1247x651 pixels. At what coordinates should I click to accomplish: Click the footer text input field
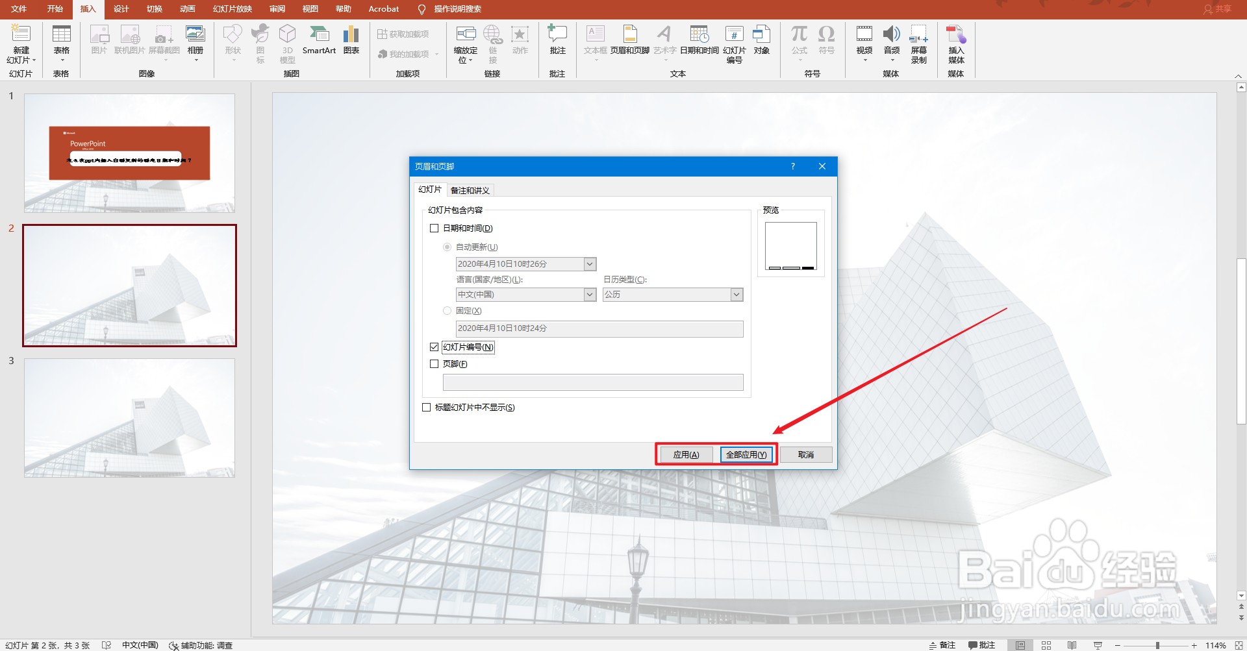coord(593,382)
